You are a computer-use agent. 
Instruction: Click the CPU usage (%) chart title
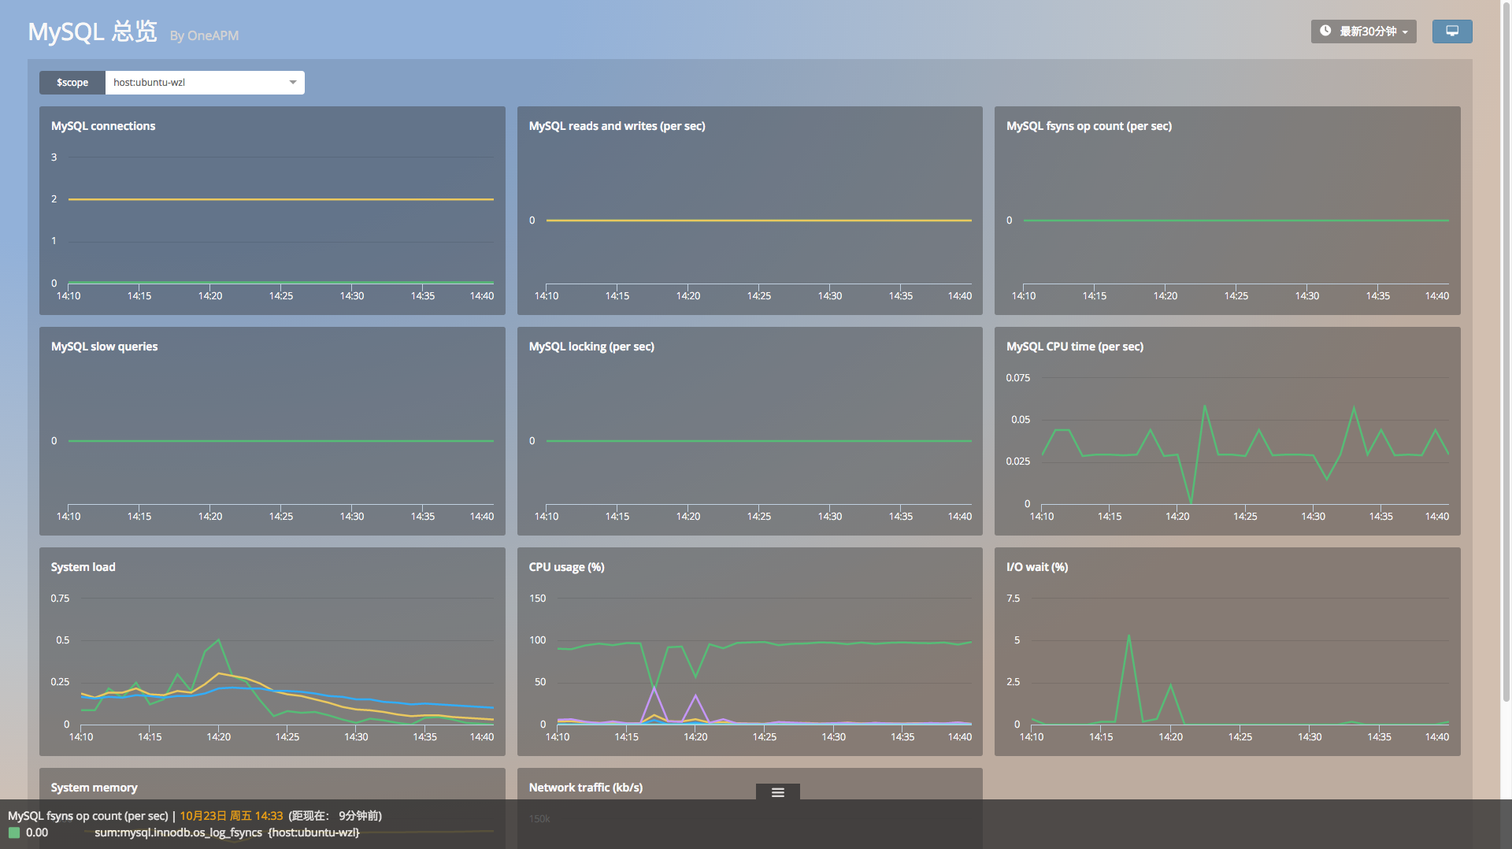point(566,567)
